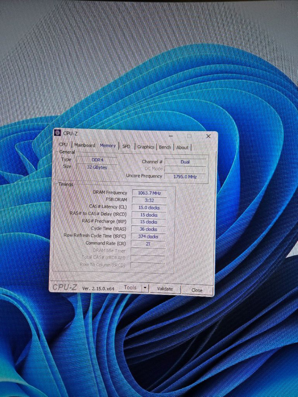Viewport: 298px width, 397px height.
Task: Click the 2T command rate value
Action: point(148,244)
